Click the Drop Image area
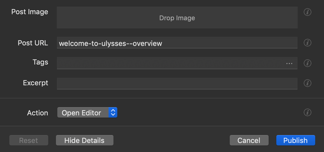324x152 pixels. click(x=177, y=18)
